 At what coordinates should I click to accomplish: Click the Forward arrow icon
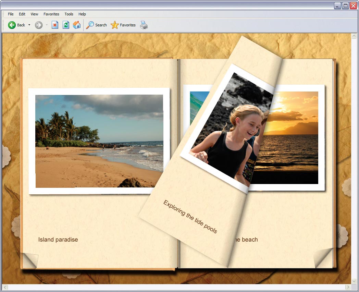click(x=39, y=25)
